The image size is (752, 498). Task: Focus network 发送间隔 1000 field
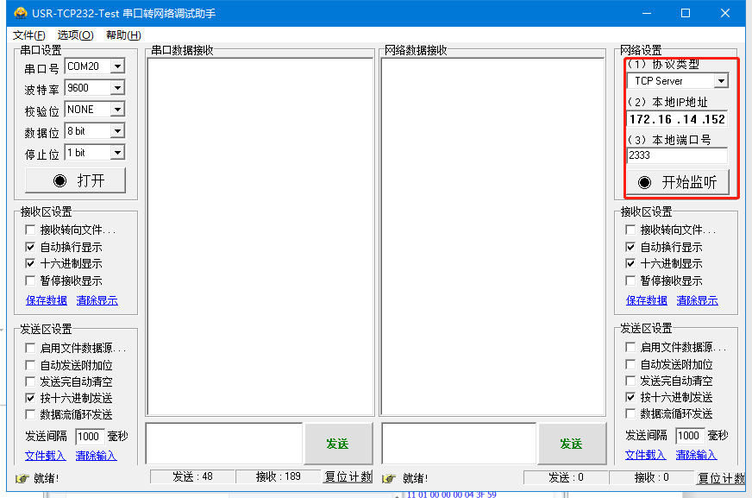[690, 435]
